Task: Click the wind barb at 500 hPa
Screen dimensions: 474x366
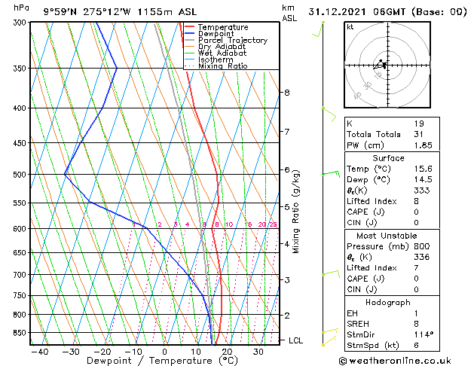Action: tap(331, 174)
